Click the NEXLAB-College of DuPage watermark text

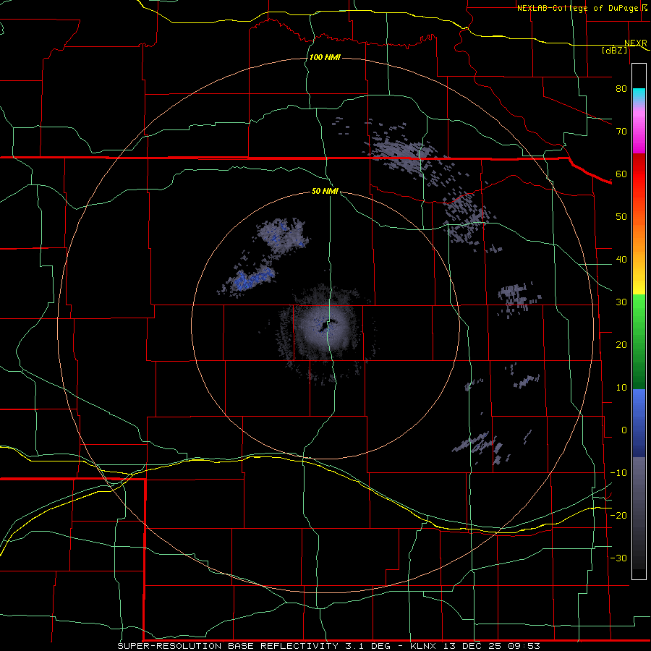coord(582,8)
